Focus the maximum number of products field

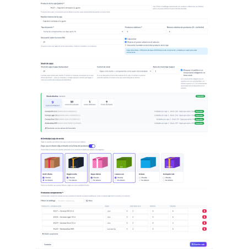tap(187, 31)
